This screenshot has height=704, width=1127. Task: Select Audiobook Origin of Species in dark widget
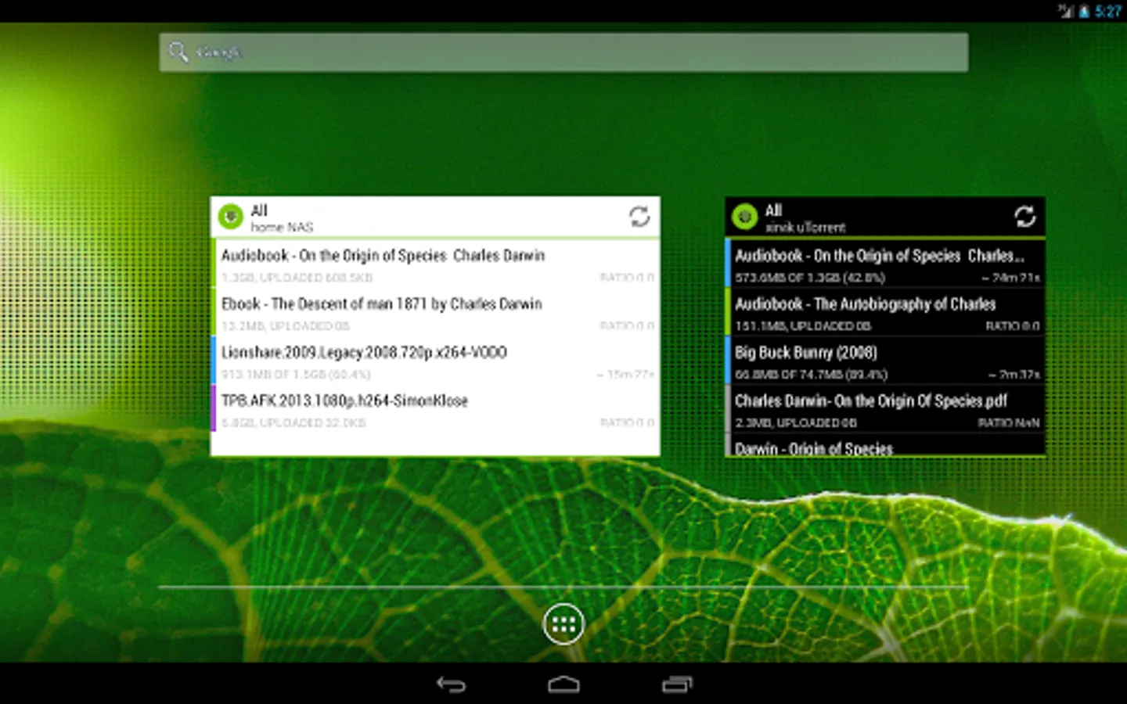885,264
